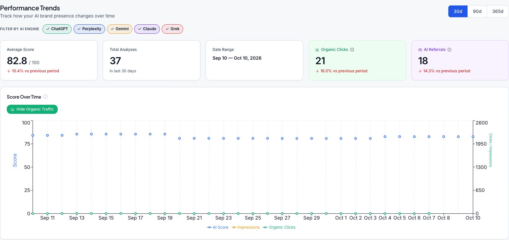Click the Impressions legend marker

click(x=234, y=227)
